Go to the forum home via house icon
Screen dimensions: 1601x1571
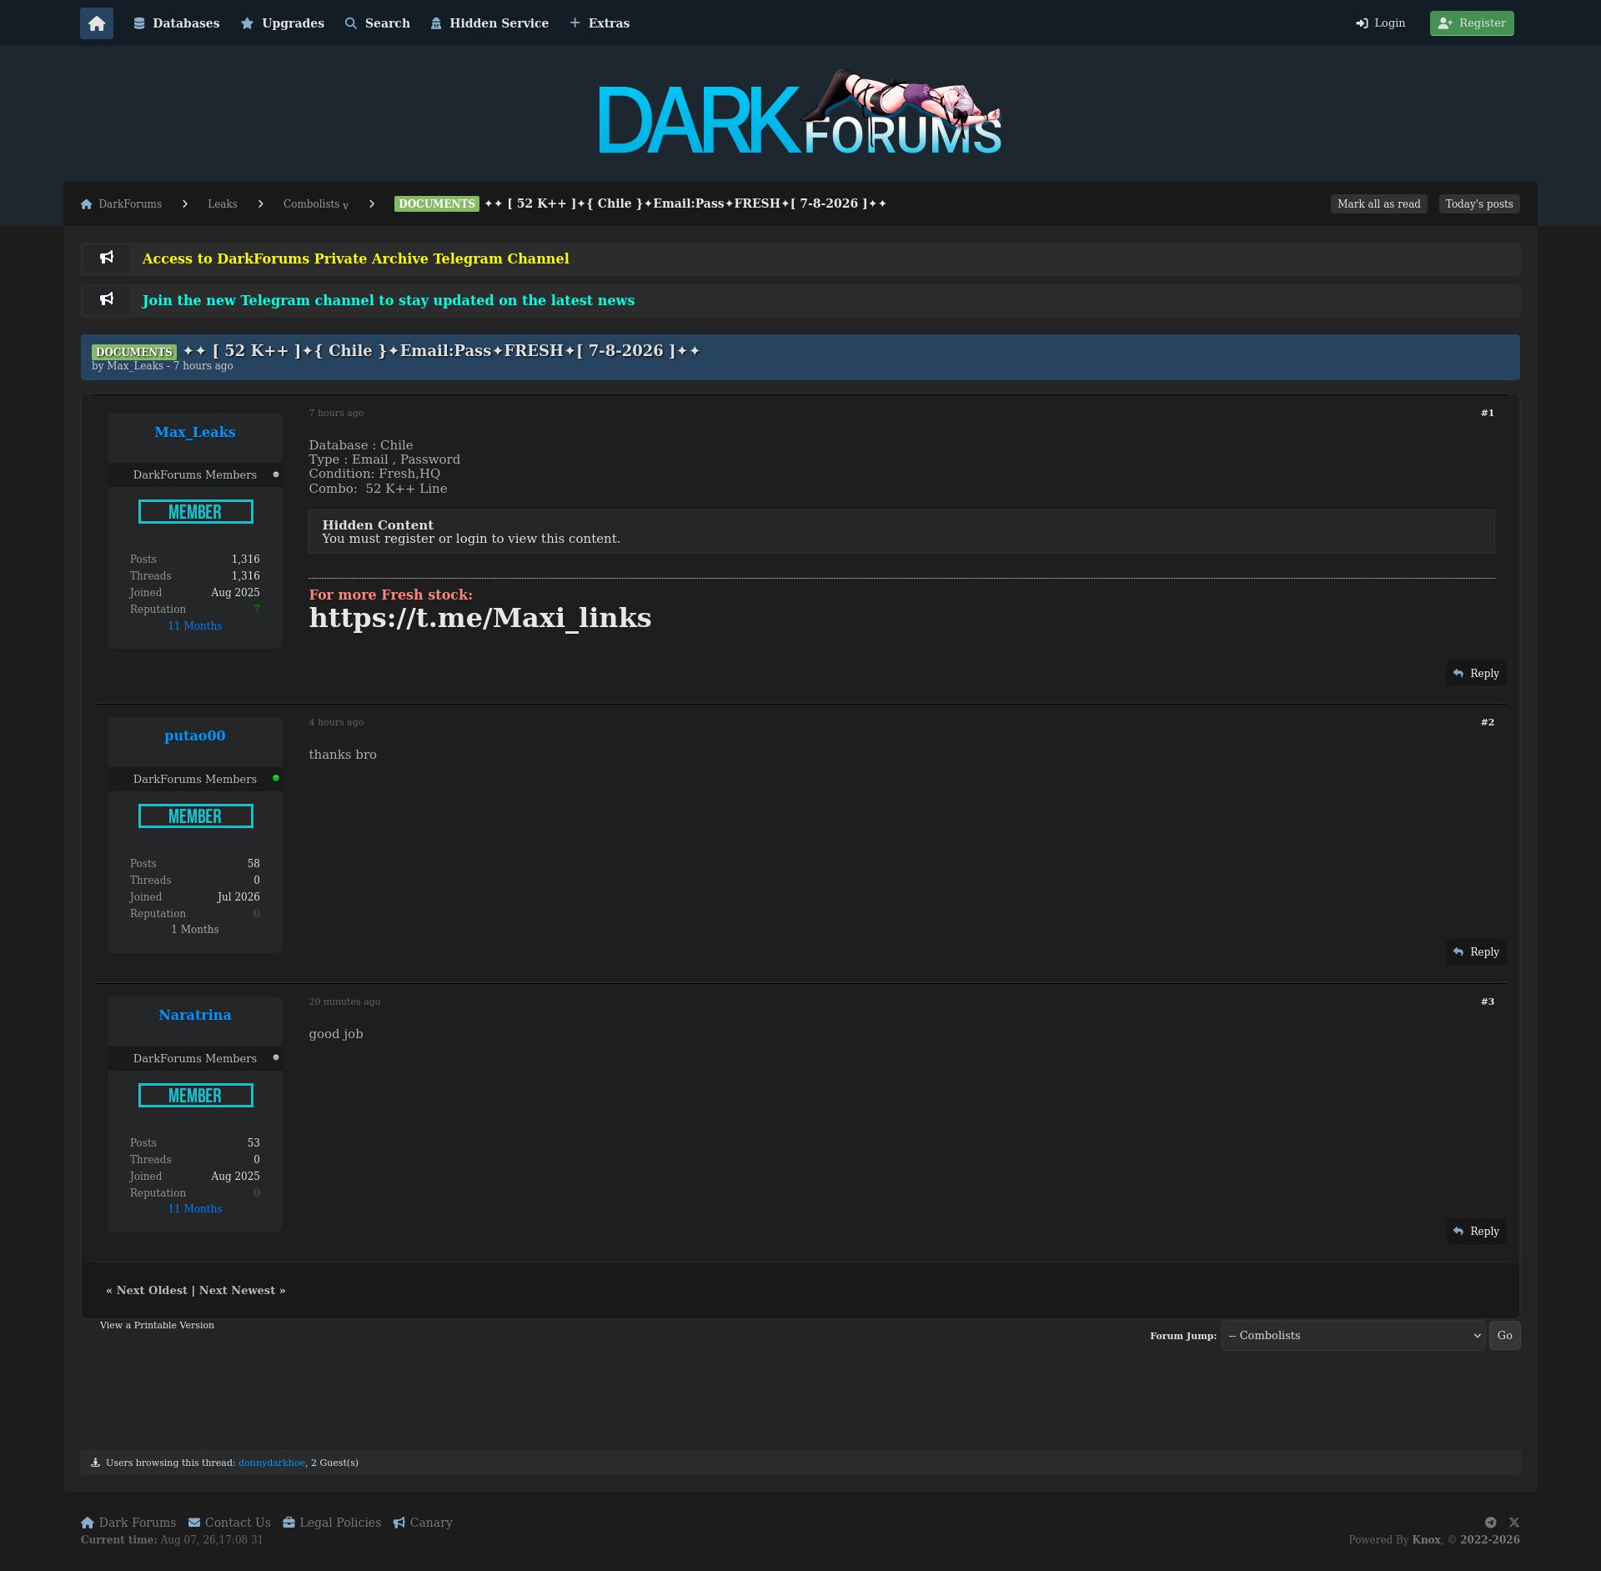97,23
